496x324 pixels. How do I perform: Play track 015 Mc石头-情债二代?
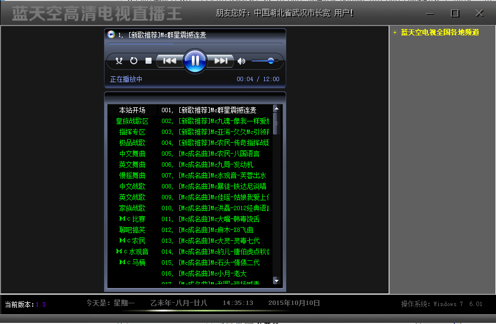[210, 262]
